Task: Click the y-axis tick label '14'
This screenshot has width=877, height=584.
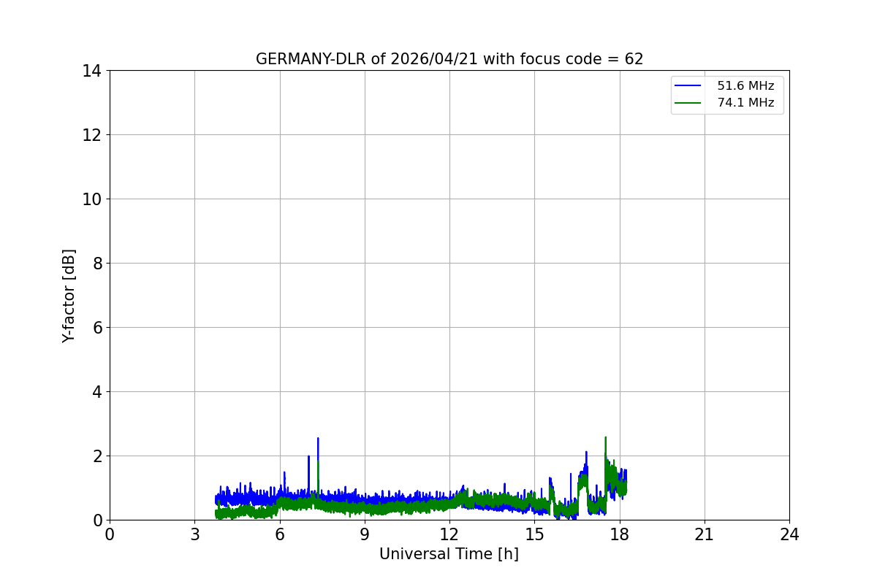Action: pos(92,71)
